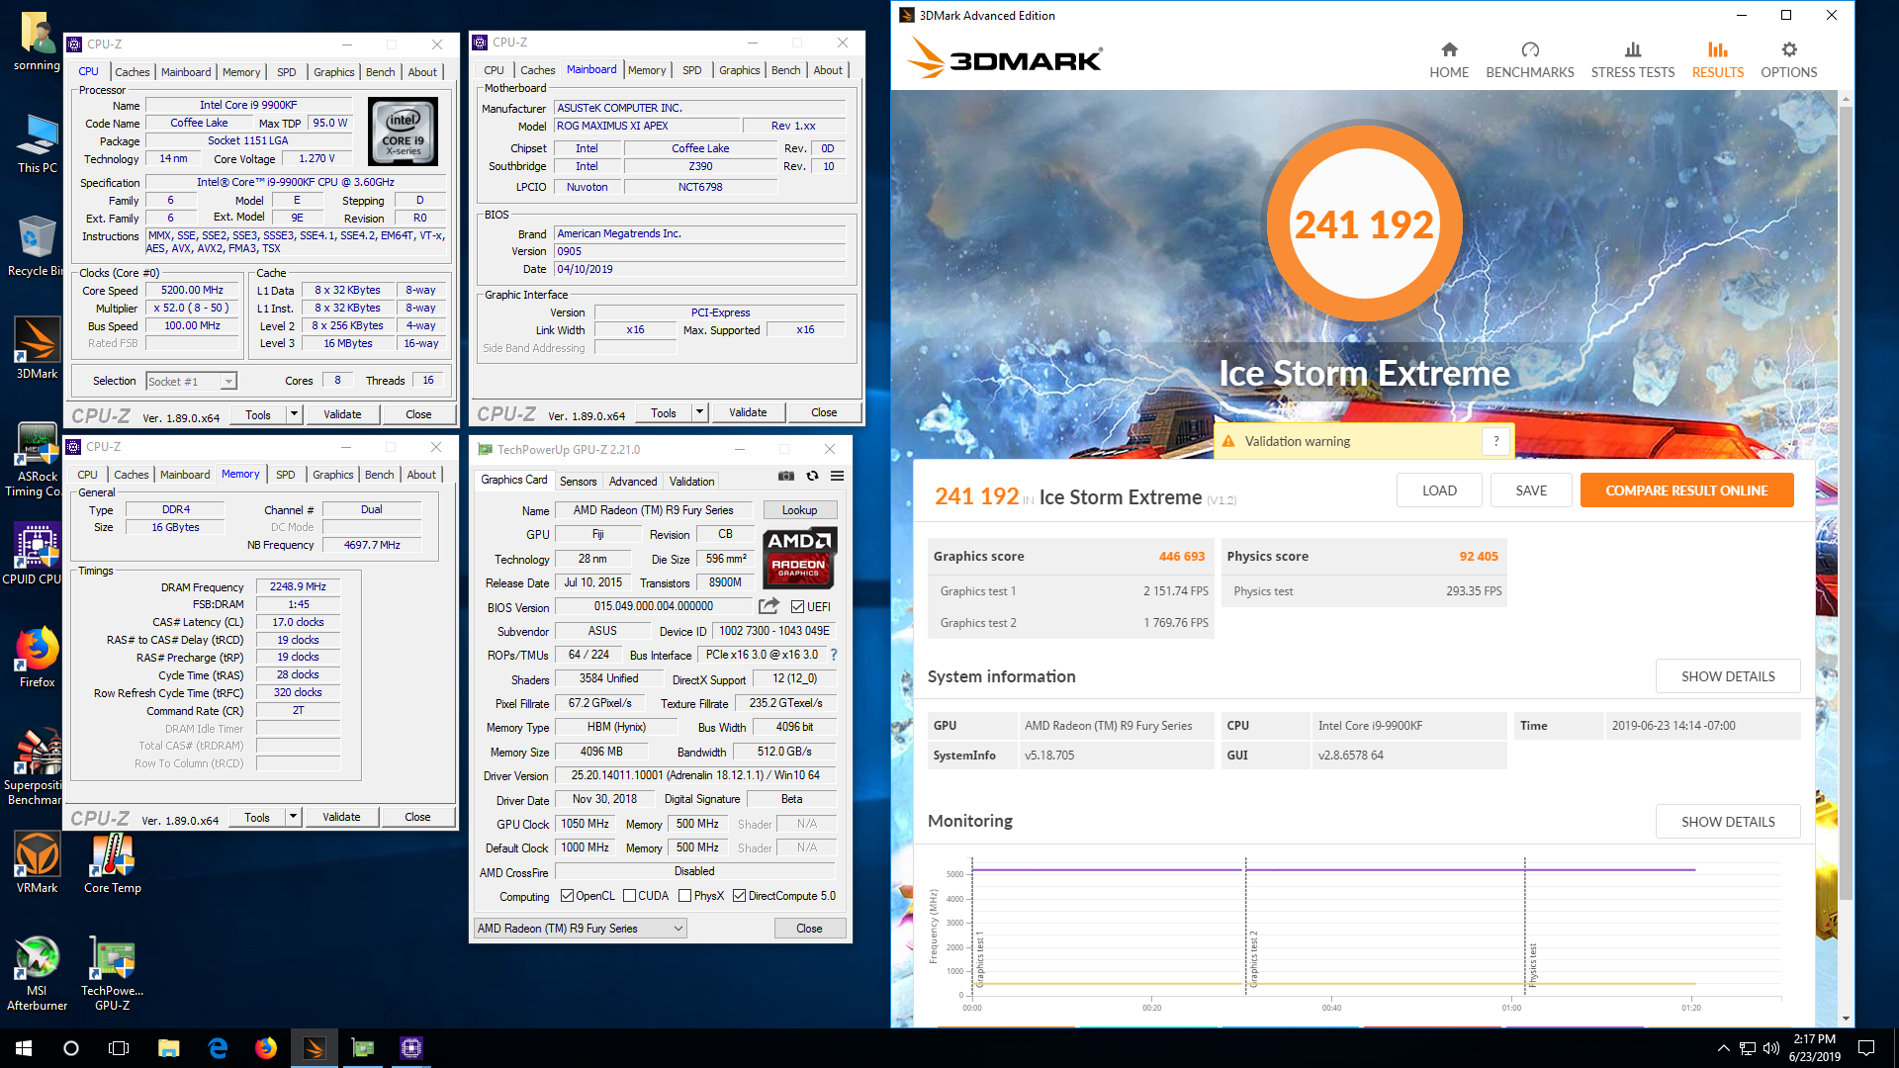Image resolution: width=1899 pixels, height=1068 pixels.
Task: Switch to Bench tab in CPU-Z Memory window
Action: (x=379, y=474)
